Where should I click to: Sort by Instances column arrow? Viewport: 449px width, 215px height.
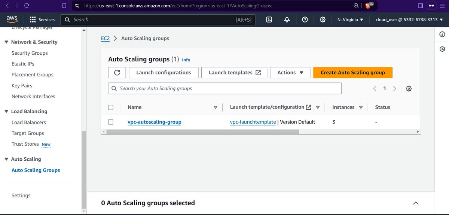(361, 107)
